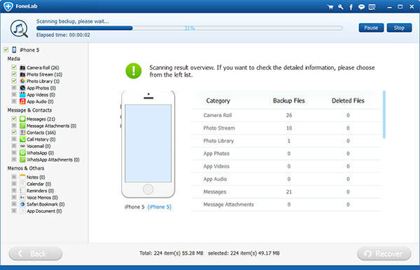Click the results table scrollbar

tap(384, 114)
